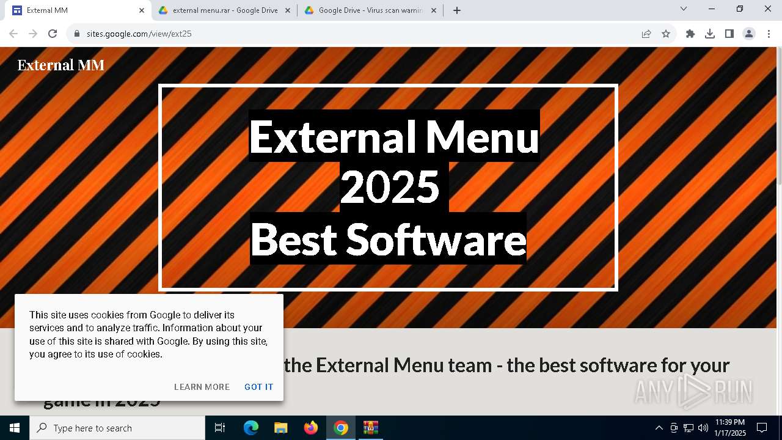Open a new browser tab
This screenshot has height=440, width=782.
[457, 10]
